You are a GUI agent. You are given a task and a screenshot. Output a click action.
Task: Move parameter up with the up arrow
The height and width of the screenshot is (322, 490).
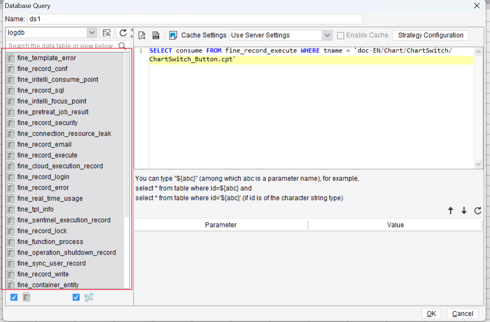pyautogui.click(x=450, y=211)
